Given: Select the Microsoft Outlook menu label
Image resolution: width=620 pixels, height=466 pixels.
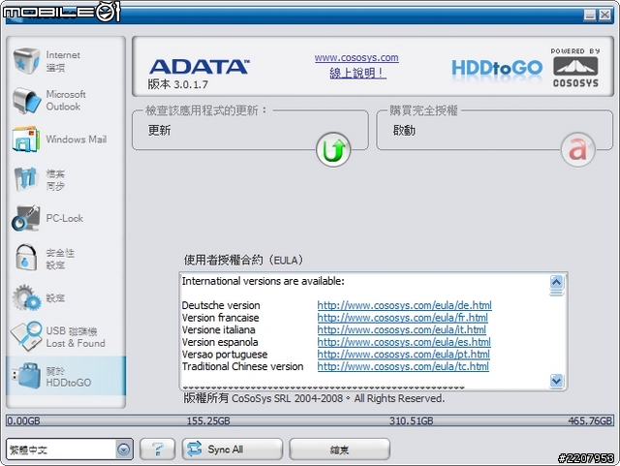Looking at the screenshot, I should [x=66, y=100].
